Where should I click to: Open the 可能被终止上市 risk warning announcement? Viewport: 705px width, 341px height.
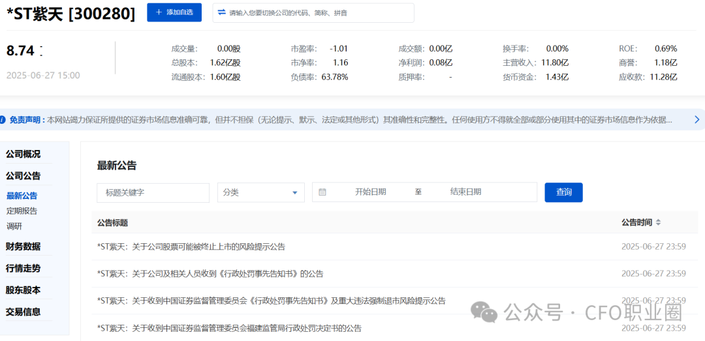click(191, 247)
